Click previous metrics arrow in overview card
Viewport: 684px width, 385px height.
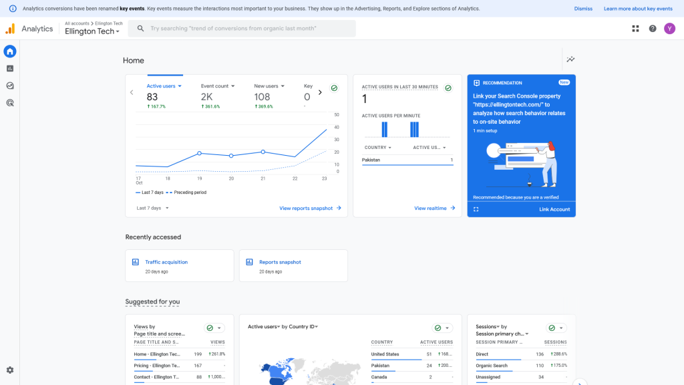[x=132, y=92]
